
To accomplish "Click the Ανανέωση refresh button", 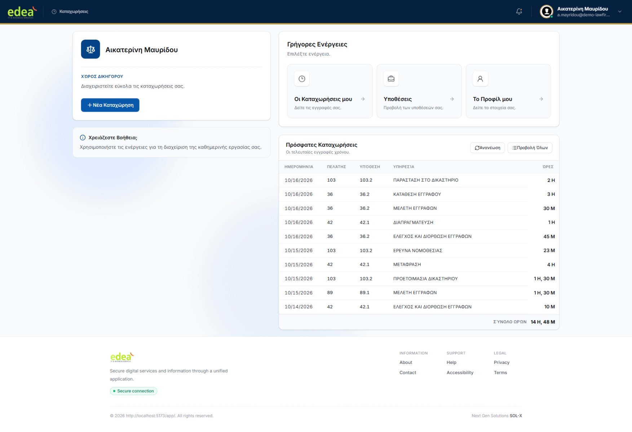I will point(487,148).
